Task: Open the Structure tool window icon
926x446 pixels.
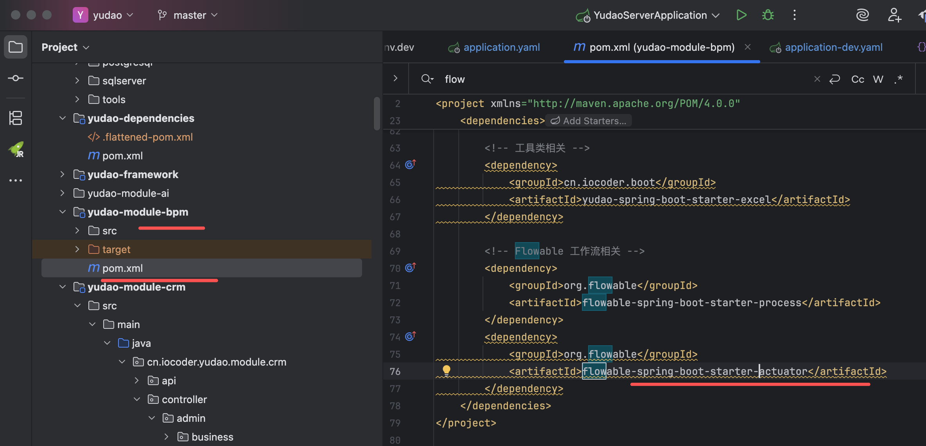Action: (x=16, y=118)
